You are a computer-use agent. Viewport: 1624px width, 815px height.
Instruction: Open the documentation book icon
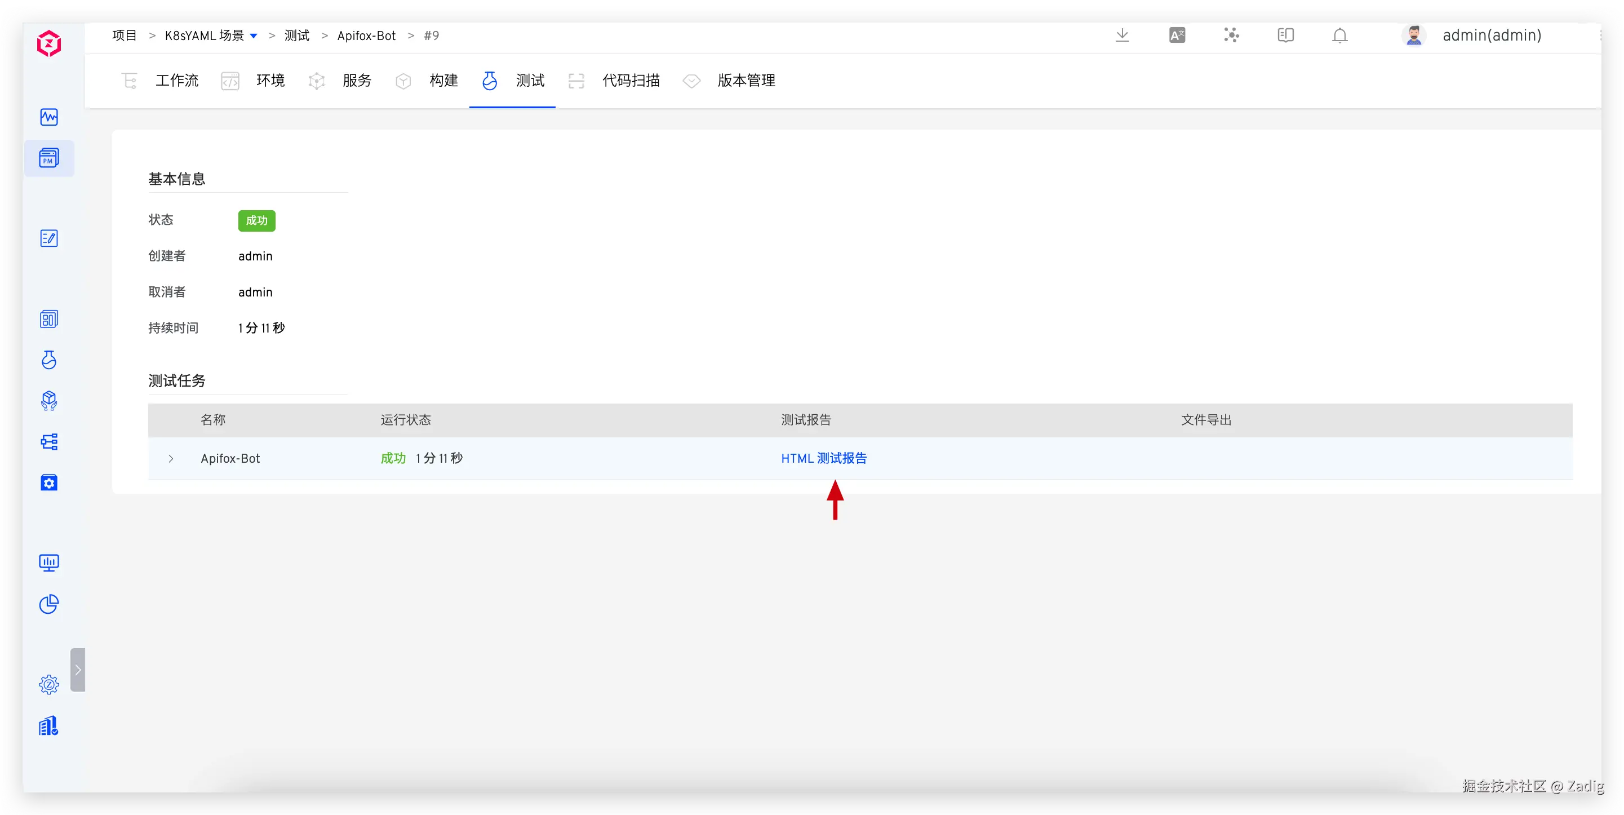1285,36
